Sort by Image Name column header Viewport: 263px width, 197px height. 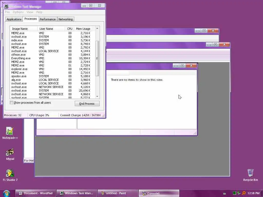(24, 29)
